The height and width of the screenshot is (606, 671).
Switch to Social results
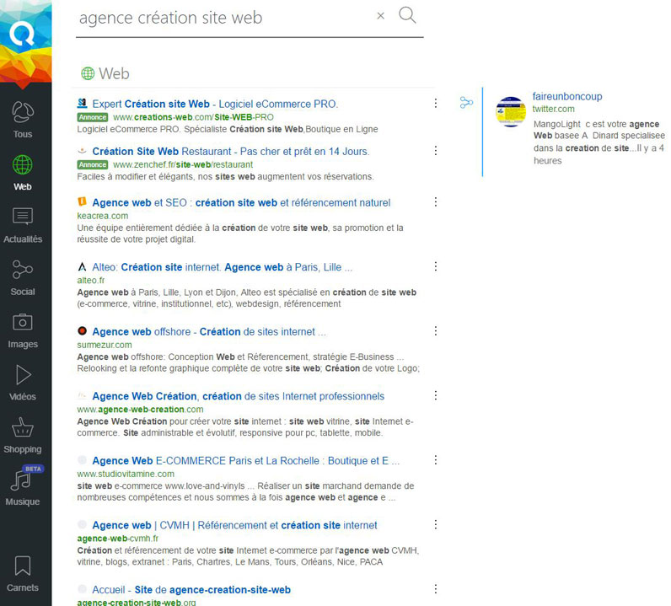(23, 278)
